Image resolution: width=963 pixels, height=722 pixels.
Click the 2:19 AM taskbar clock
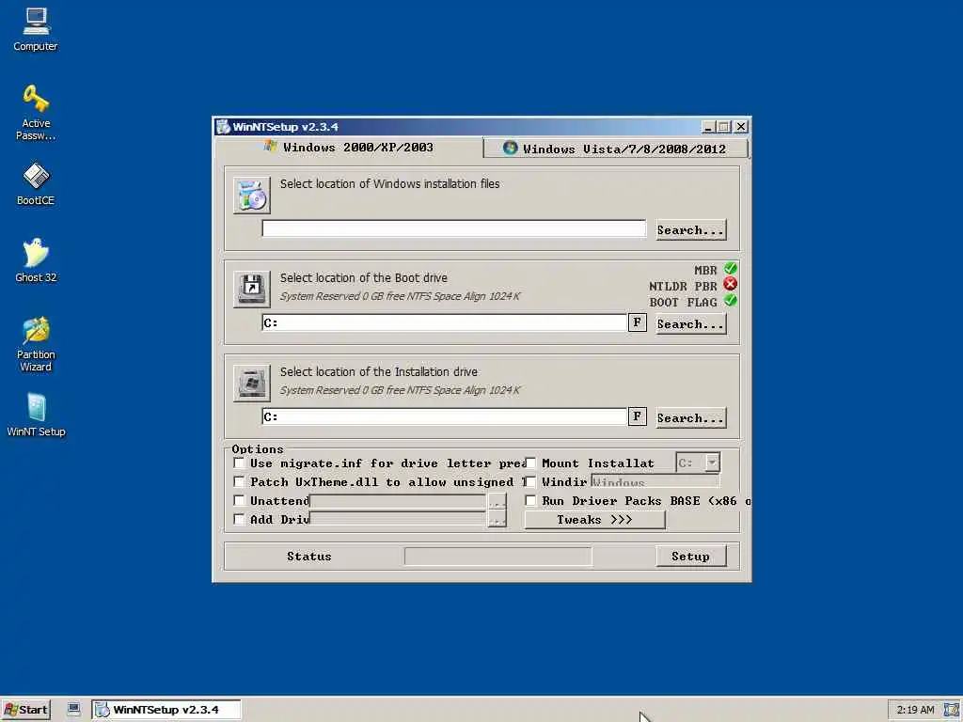click(915, 710)
